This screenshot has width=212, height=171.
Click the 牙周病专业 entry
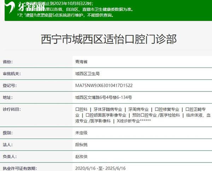pyautogui.click(x=138, y=109)
